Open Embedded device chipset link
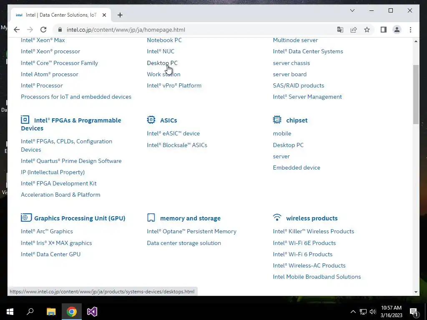Screen dimensions: 427x320 (296, 167)
